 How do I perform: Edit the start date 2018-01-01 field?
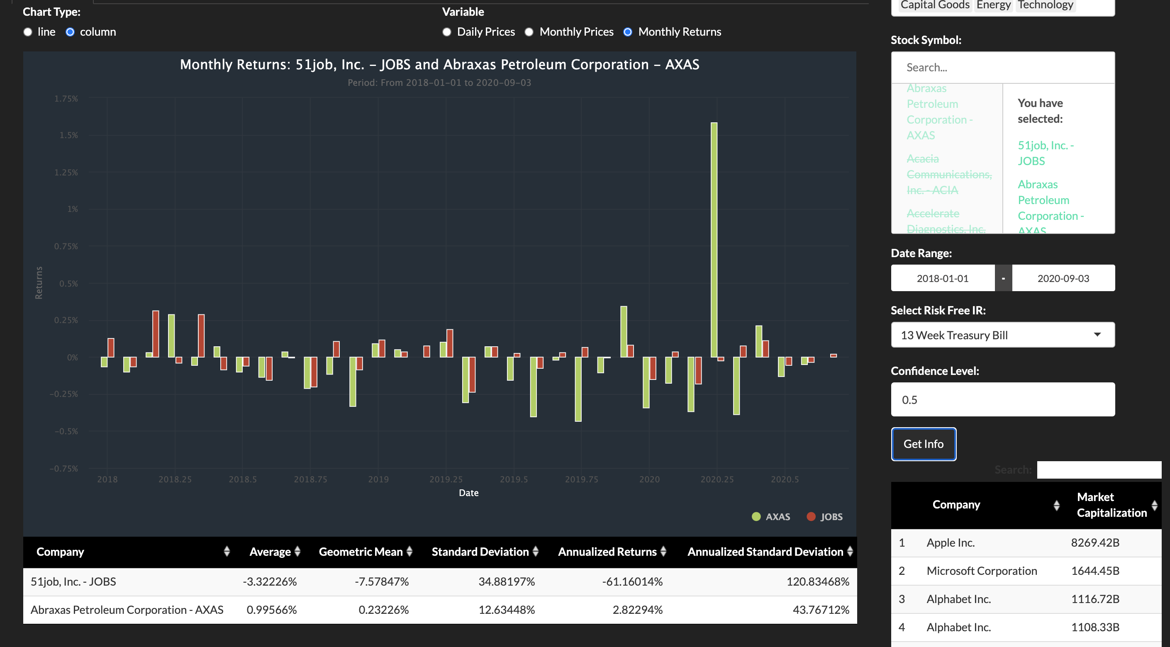(x=943, y=278)
